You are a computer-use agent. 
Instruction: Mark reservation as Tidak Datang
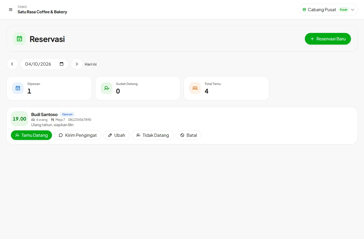coord(152,135)
